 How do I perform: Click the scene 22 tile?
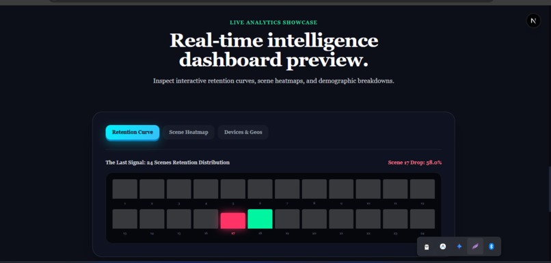tap(368, 219)
